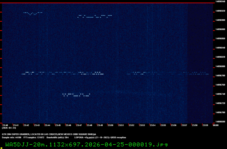
Task: Click the 23:45 time axis marker
Action: tap(58, 125)
